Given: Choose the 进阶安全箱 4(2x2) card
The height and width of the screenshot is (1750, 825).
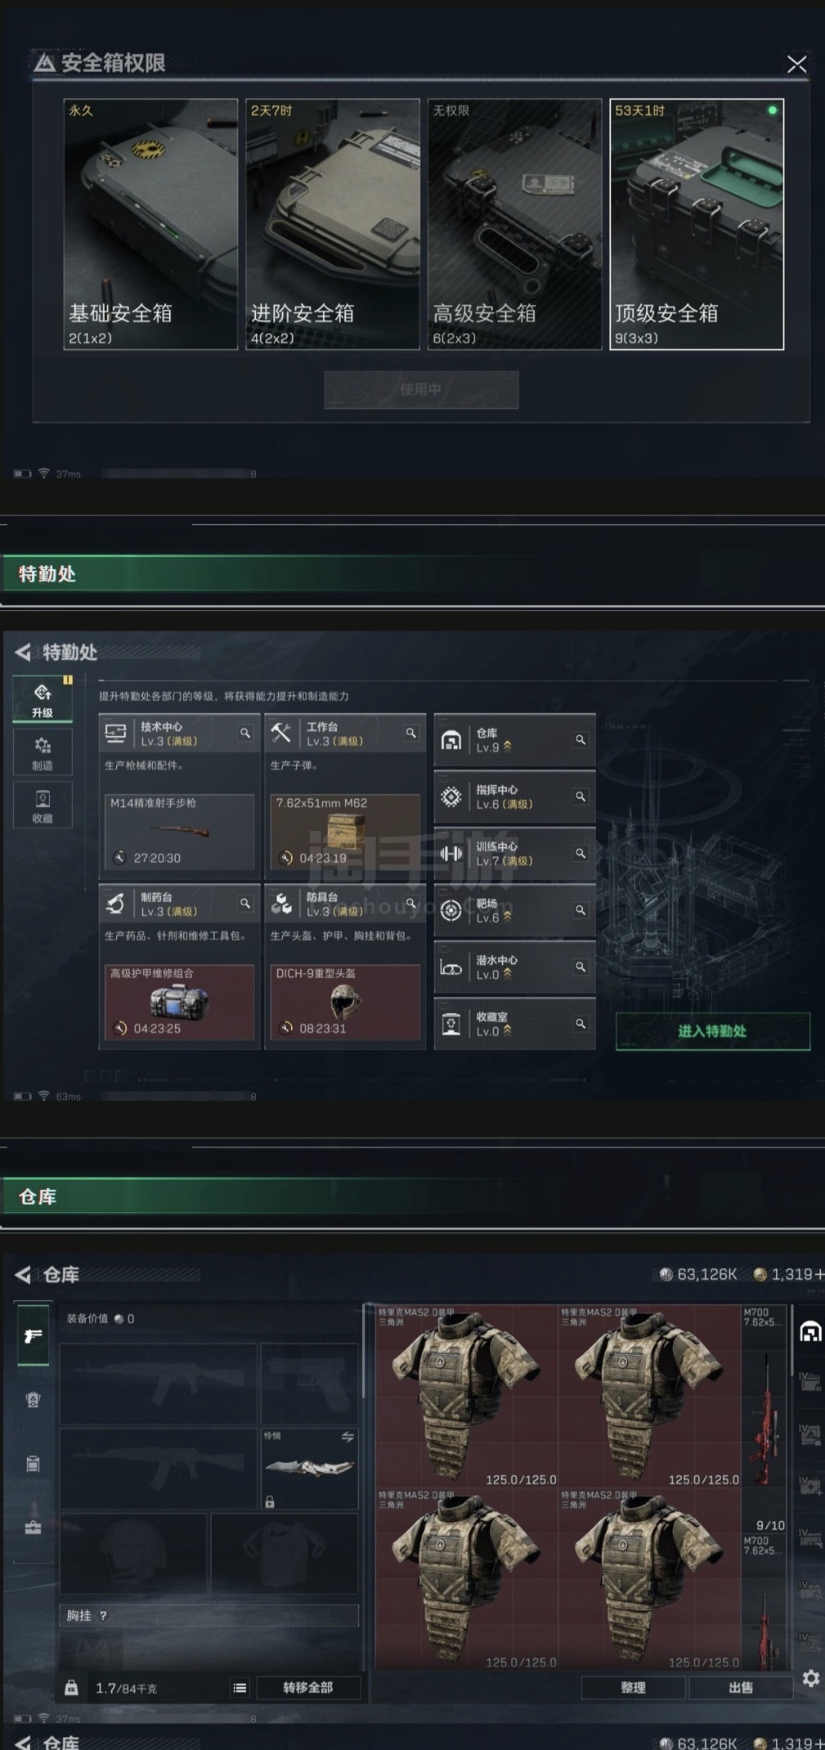Looking at the screenshot, I should click(333, 224).
